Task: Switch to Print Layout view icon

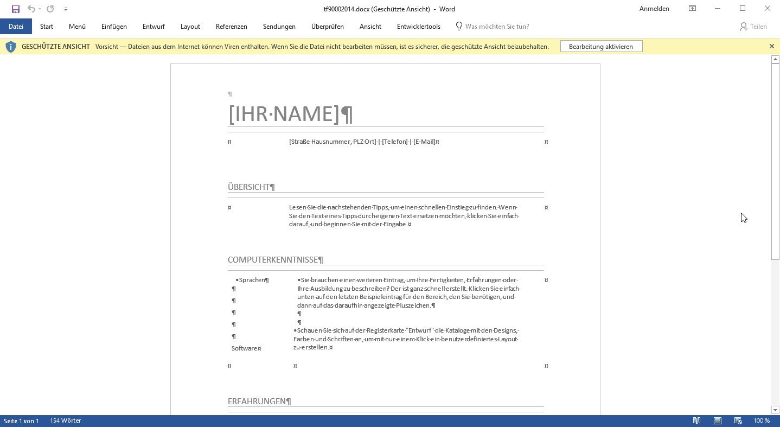Action: coord(718,421)
